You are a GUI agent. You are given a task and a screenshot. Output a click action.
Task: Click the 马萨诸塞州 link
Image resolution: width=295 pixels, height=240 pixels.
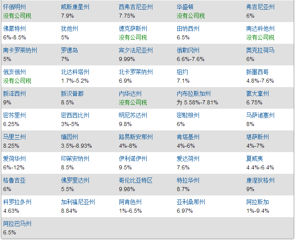pos(260,115)
